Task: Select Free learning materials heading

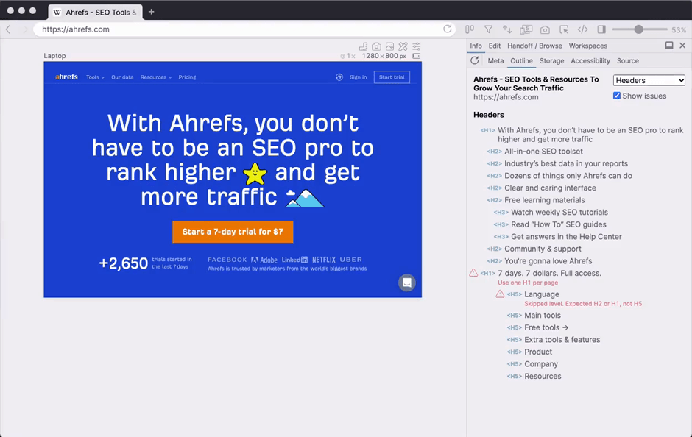Action: [x=545, y=200]
